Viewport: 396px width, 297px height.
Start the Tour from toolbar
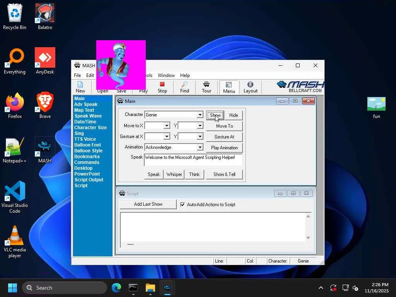click(207, 87)
